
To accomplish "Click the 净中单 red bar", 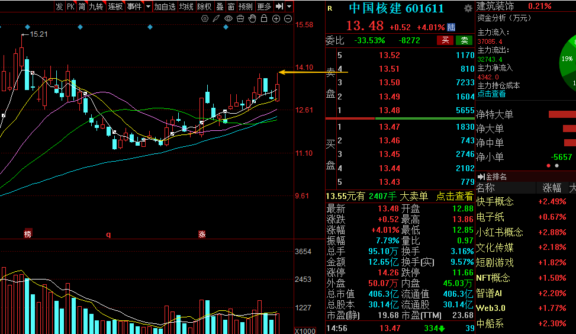I will [x=570, y=143].
